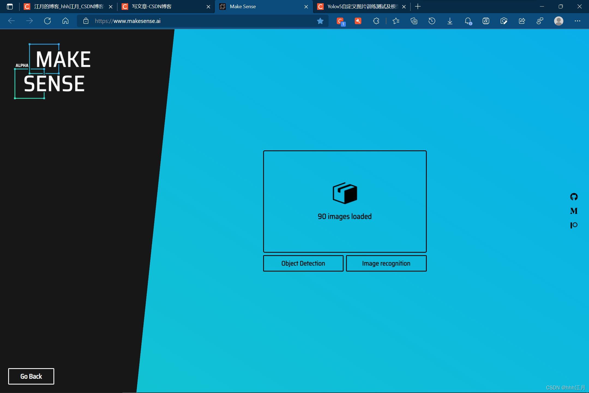Click the browser back arrow
The width and height of the screenshot is (589, 393).
(11, 21)
